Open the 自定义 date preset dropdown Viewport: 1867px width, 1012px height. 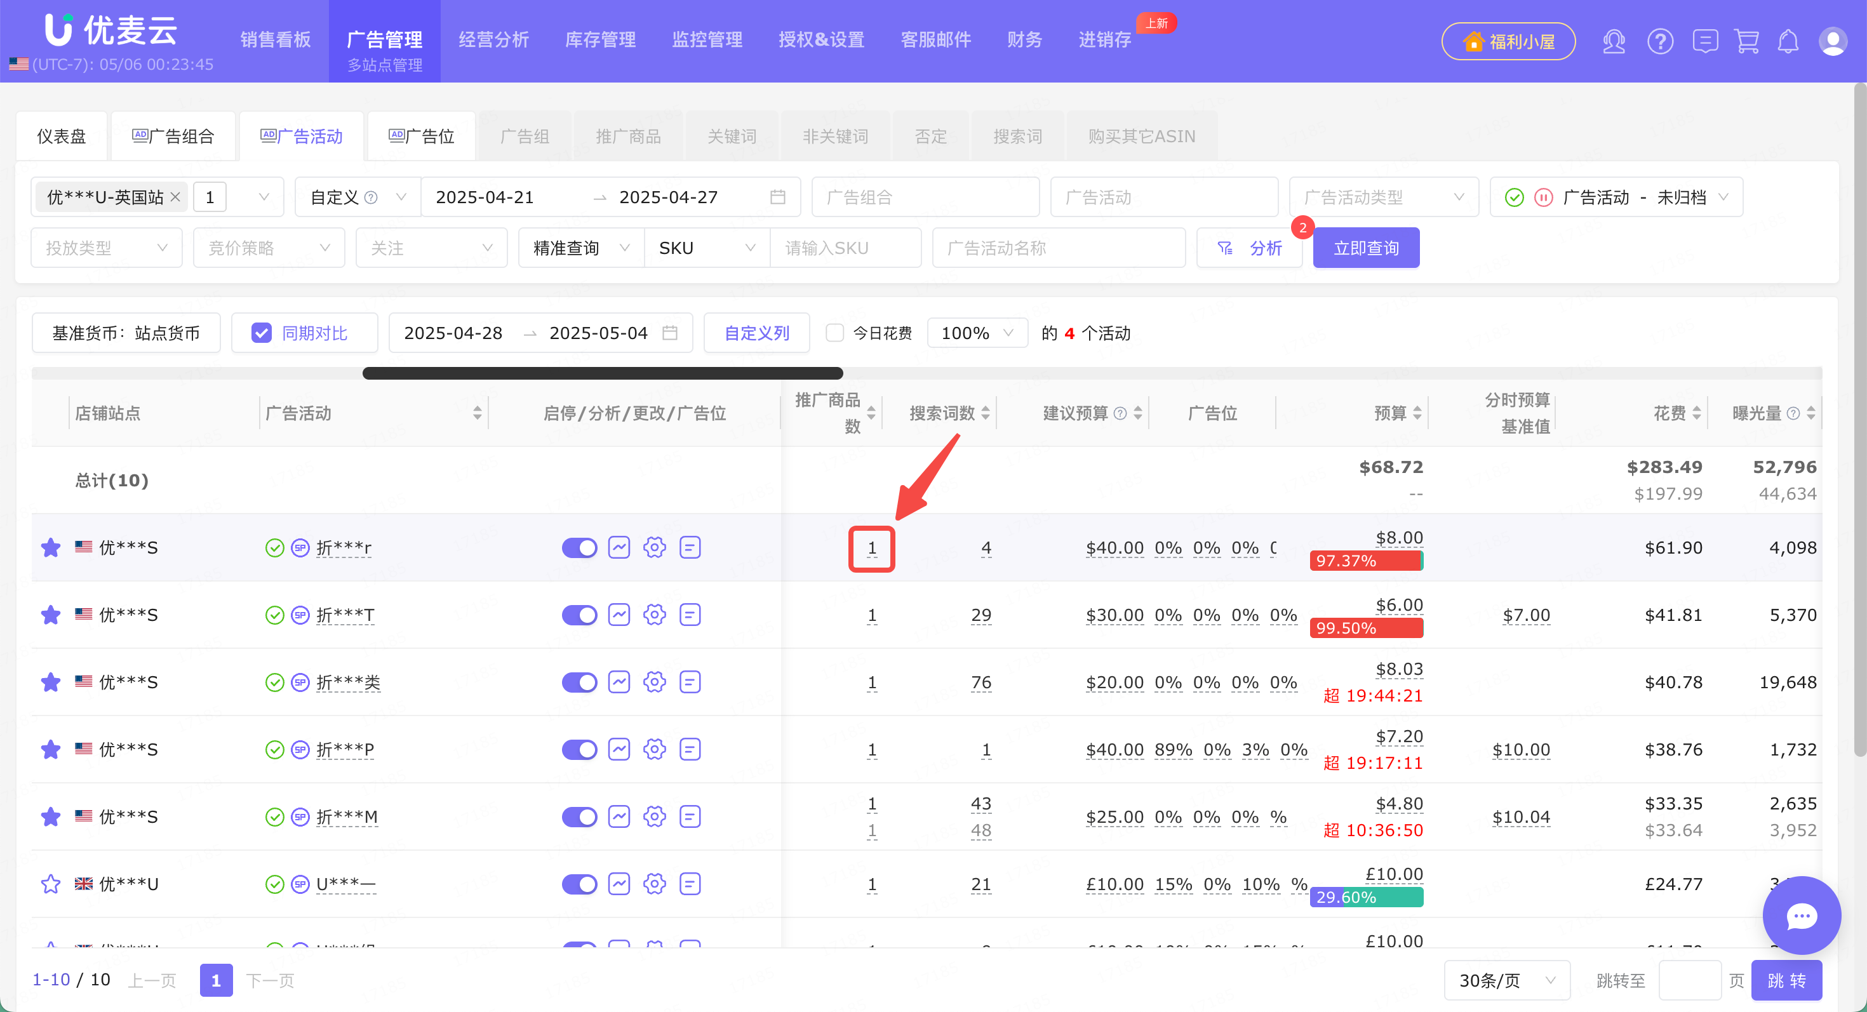point(358,197)
